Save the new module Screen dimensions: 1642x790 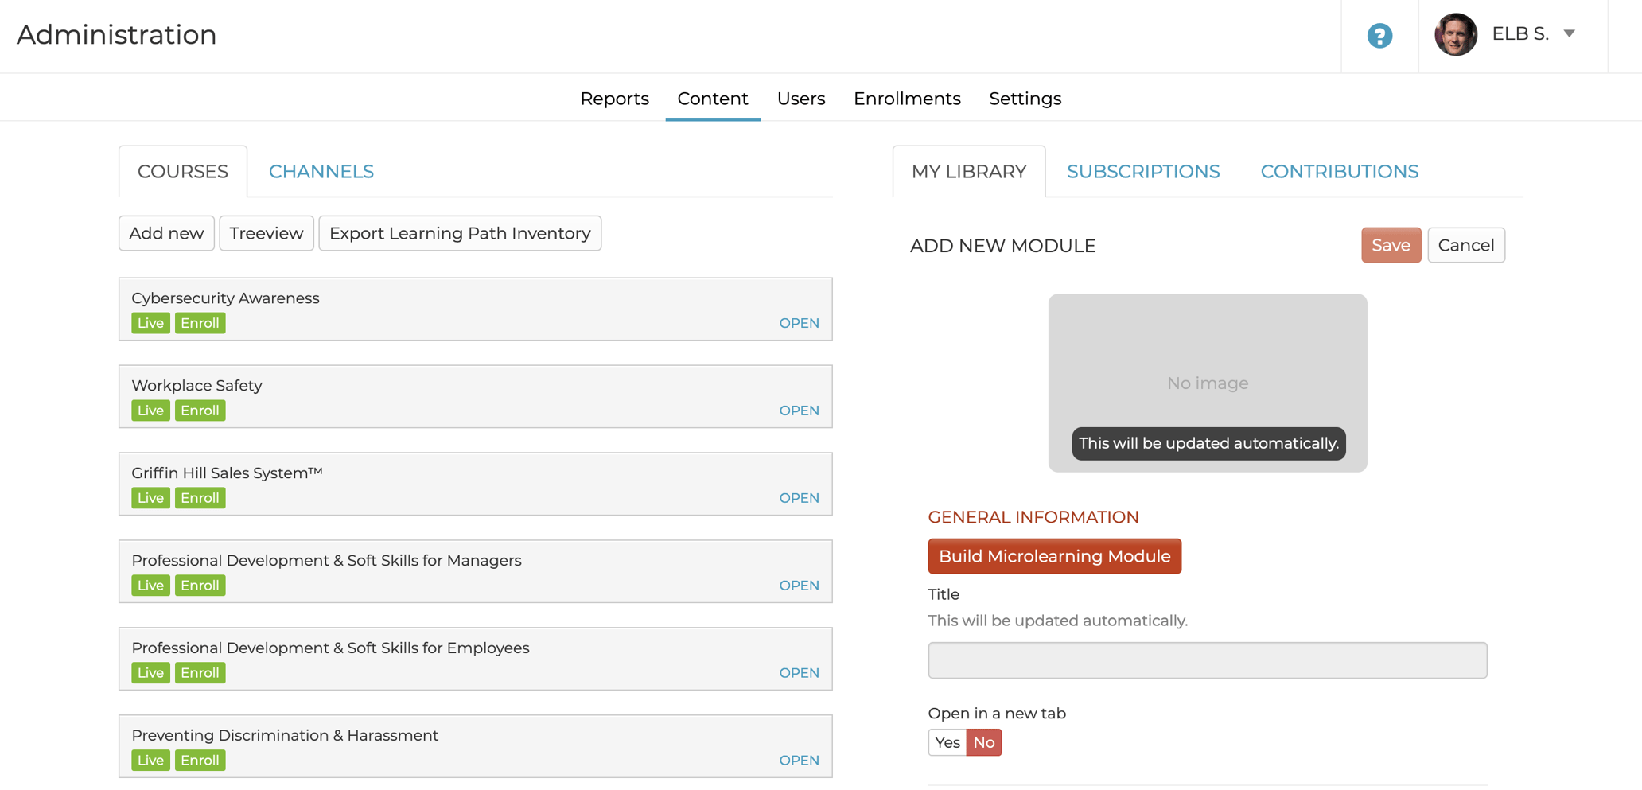(x=1391, y=245)
